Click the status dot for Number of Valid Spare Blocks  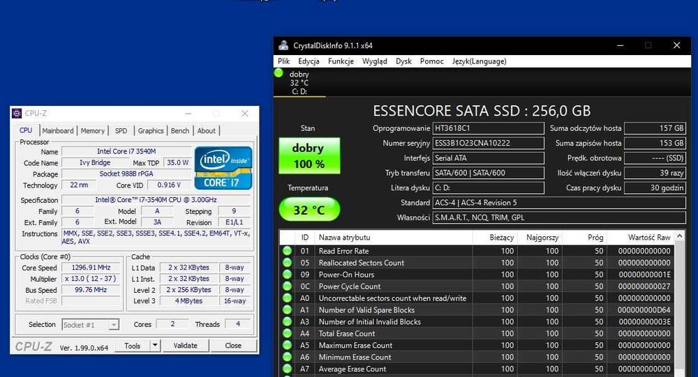point(287,310)
